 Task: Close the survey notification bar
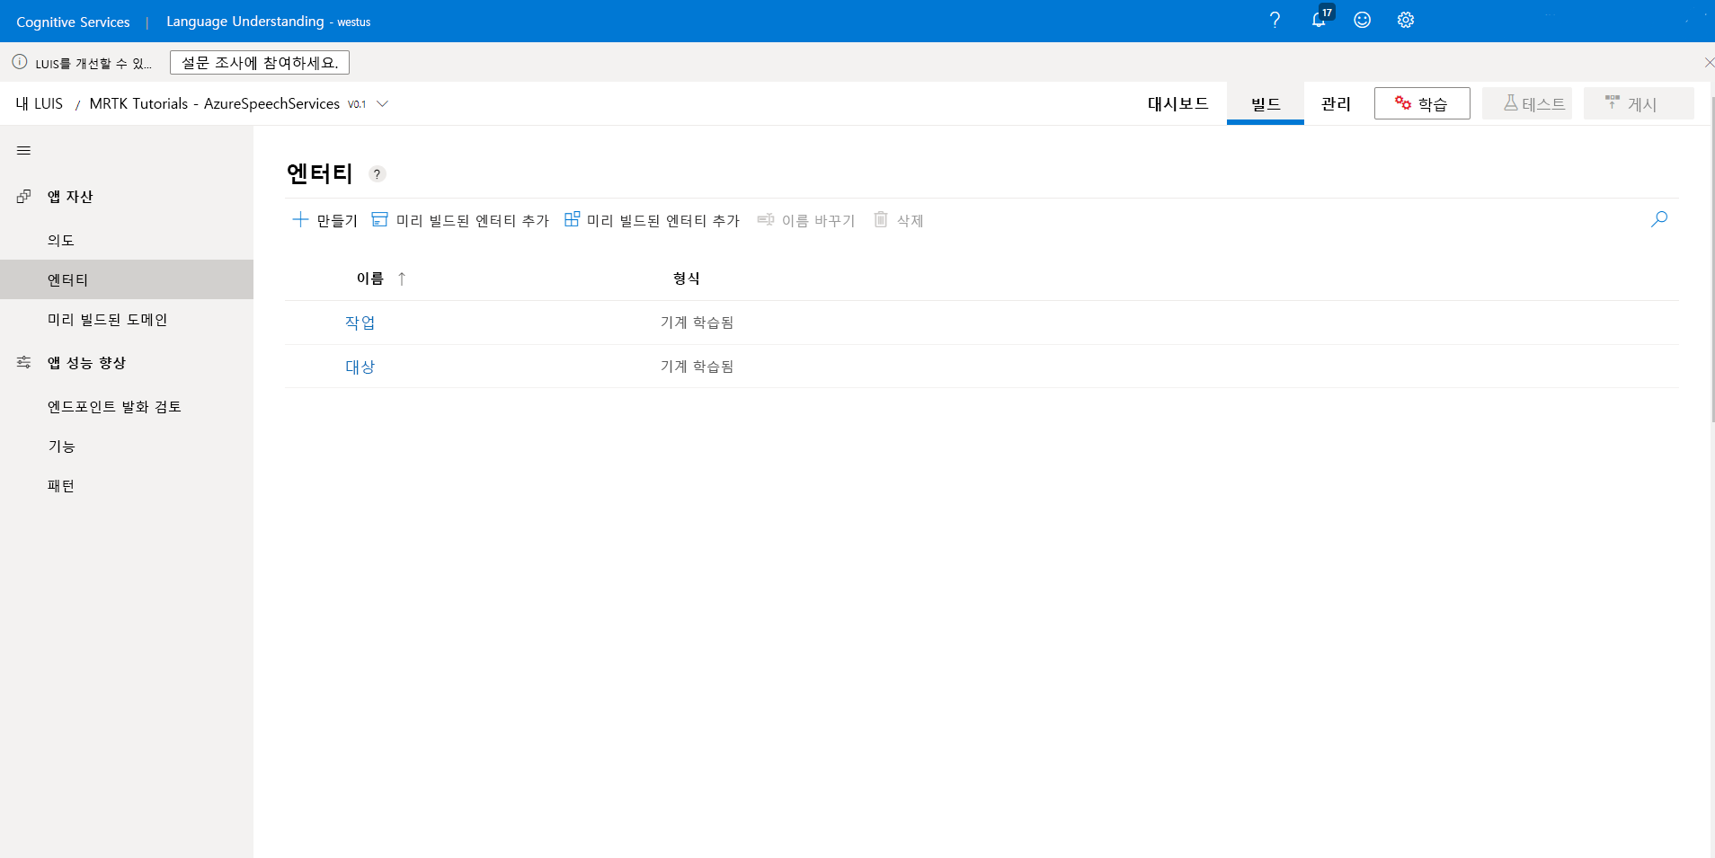1708,62
